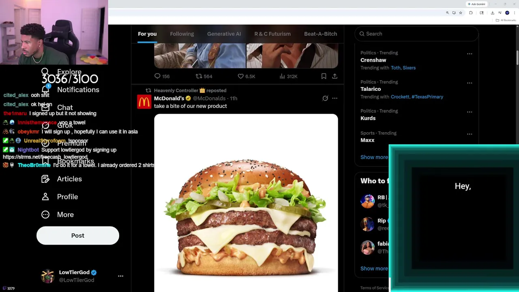Image resolution: width=519 pixels, height=292 pixels.
Task: Open the Articles icon in the sidebar
Action: 45,179
